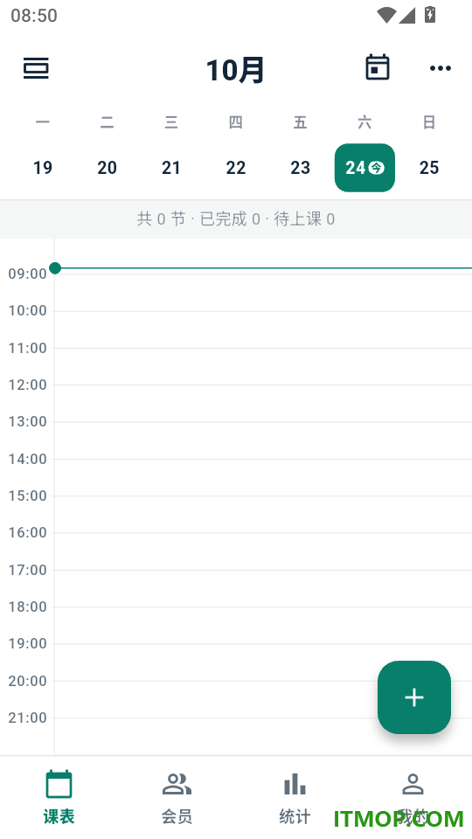
Task: Select date 22 in week row
Action: pyautogui.click(x=235, y=168)
